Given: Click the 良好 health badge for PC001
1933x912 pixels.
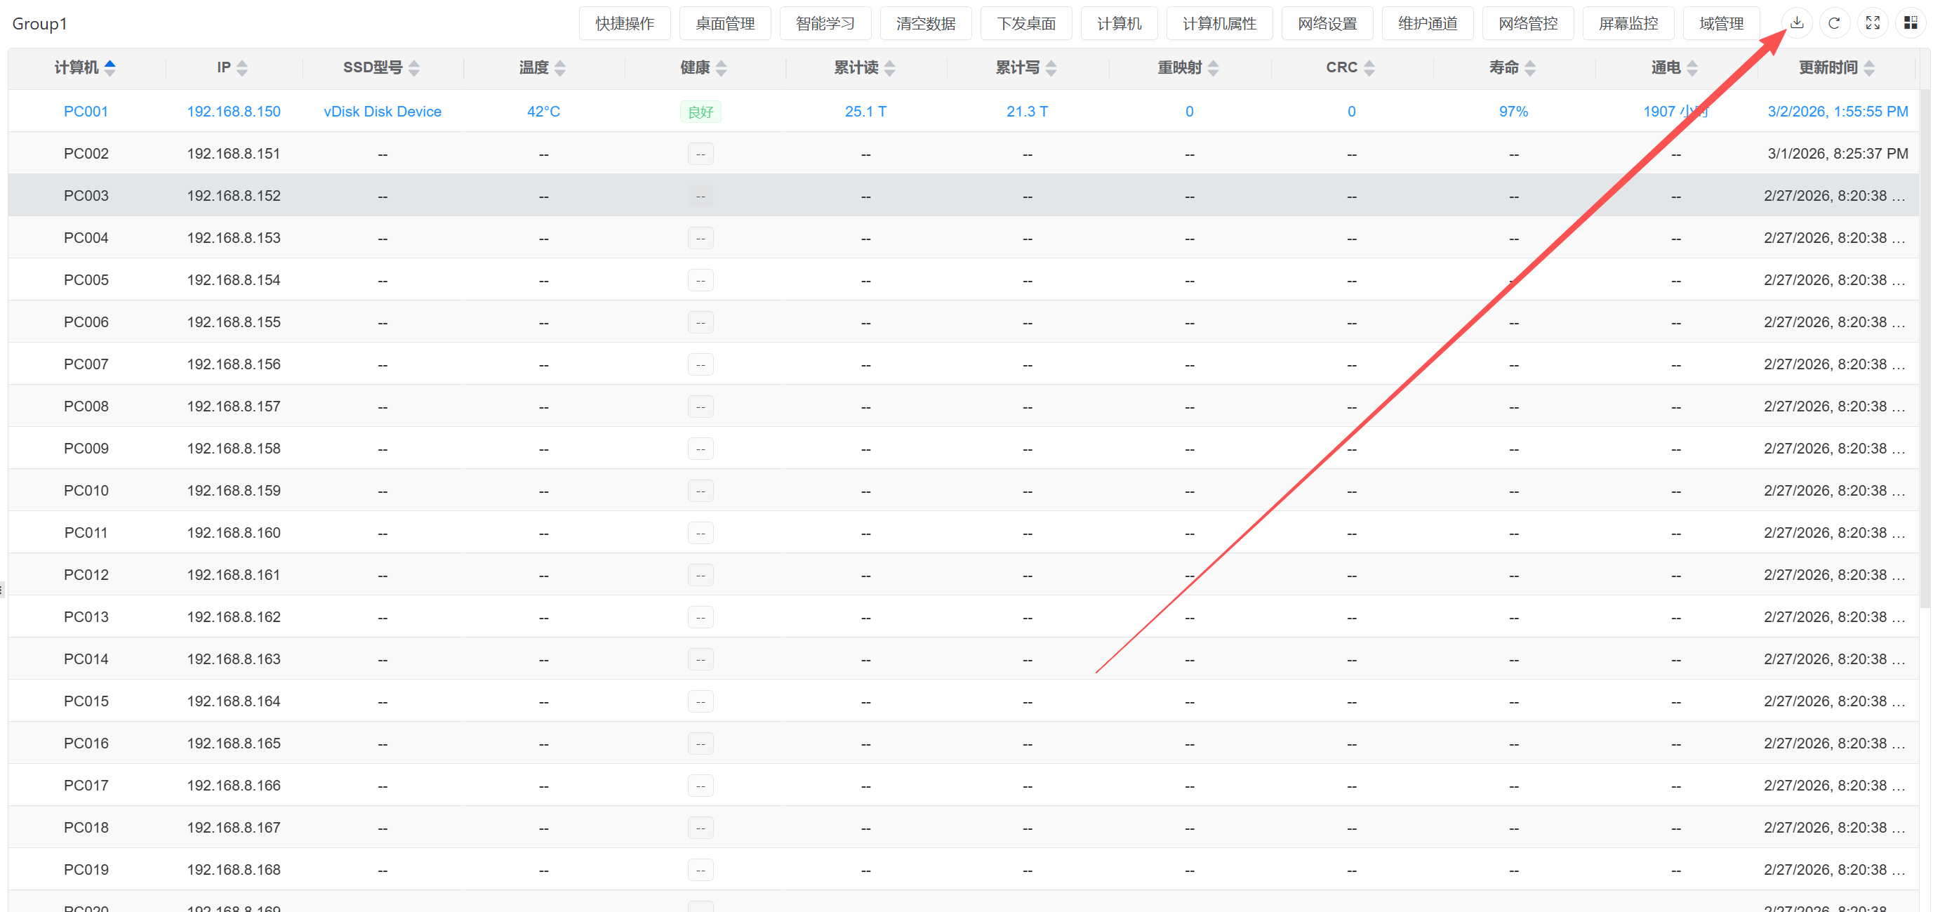Looking at the screenshot, I should (699, 112).
